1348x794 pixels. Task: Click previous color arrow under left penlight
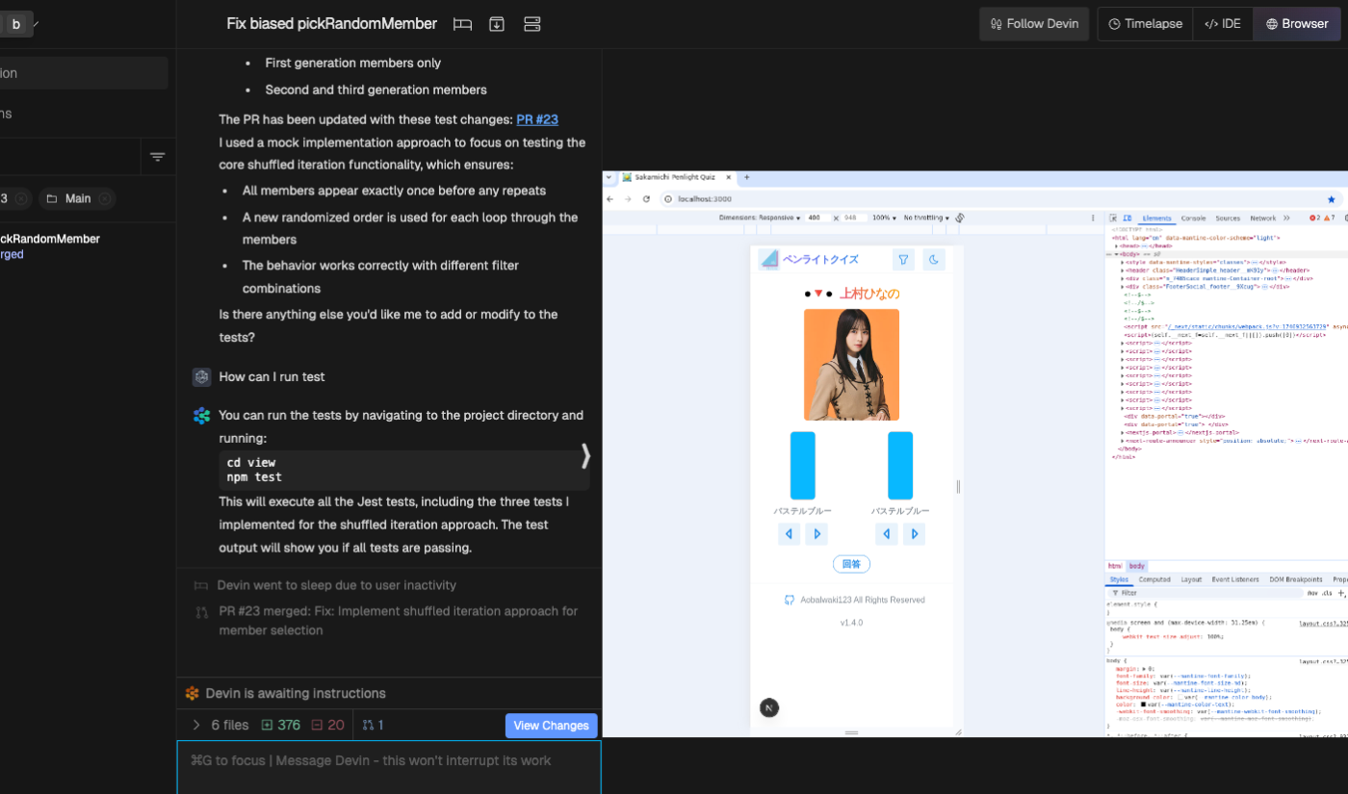pos(789,534)
